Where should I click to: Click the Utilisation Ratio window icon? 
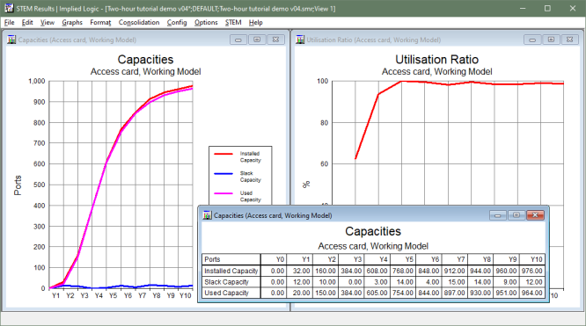300,40
